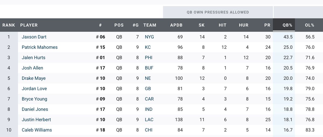Sort by RANK column header

tap(9, 25)
